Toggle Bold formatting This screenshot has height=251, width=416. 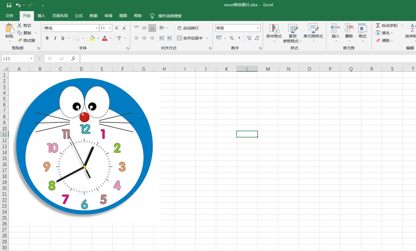(x=47, y=38)
